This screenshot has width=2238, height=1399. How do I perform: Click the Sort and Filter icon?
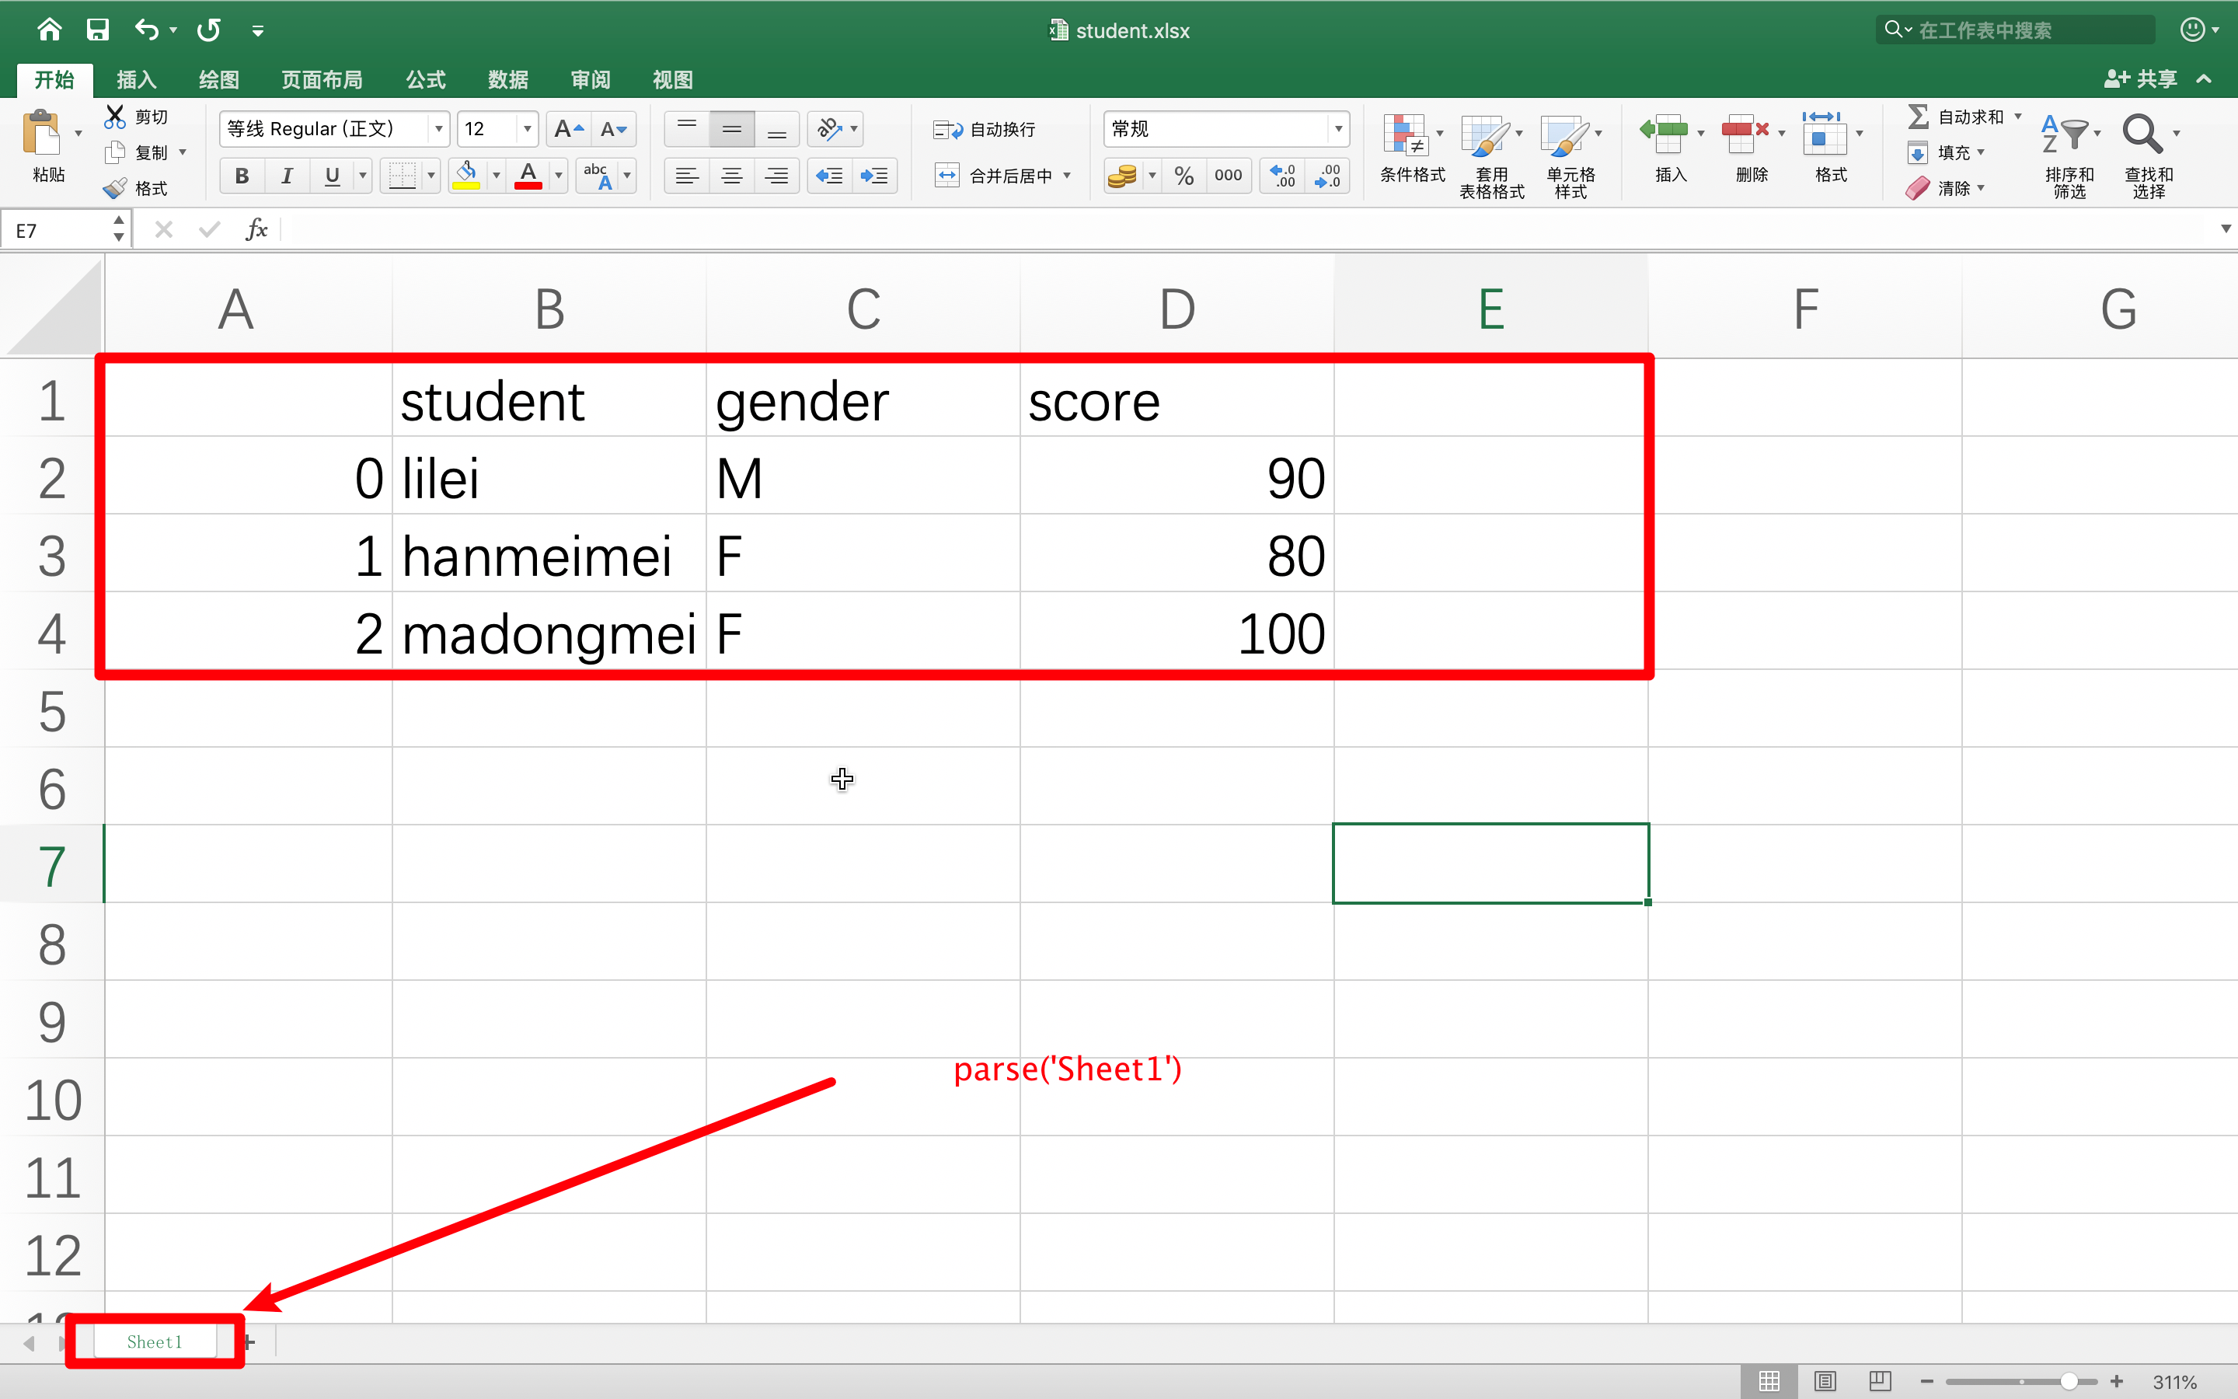2064,136
